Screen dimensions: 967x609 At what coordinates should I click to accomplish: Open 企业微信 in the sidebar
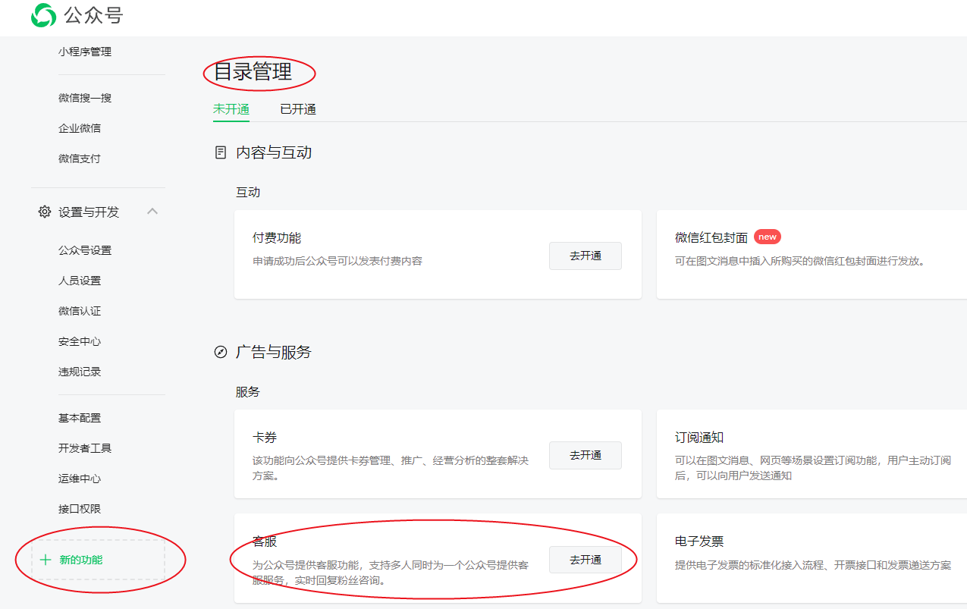tap(80, 128)
